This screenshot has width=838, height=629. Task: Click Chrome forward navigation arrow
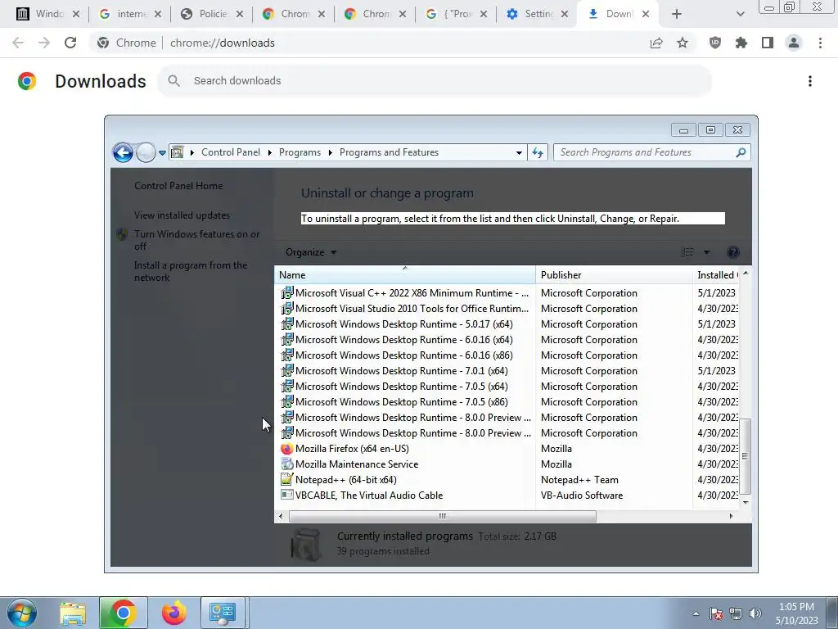coord(44,43)
